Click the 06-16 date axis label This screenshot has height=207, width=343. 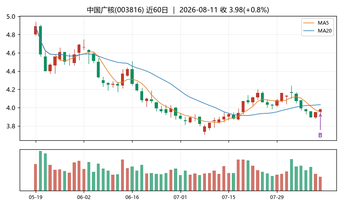pos(132,198)
